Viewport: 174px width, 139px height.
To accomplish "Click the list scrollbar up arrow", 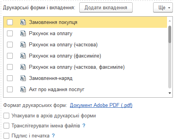I will 170,21.
